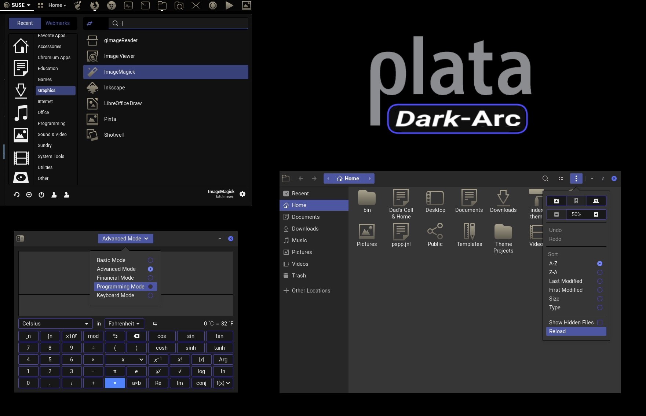The width and height of the screenshot is (646, 416).
Task: Go back with the left arrow in file manager
Action: (x=301, y=178)
